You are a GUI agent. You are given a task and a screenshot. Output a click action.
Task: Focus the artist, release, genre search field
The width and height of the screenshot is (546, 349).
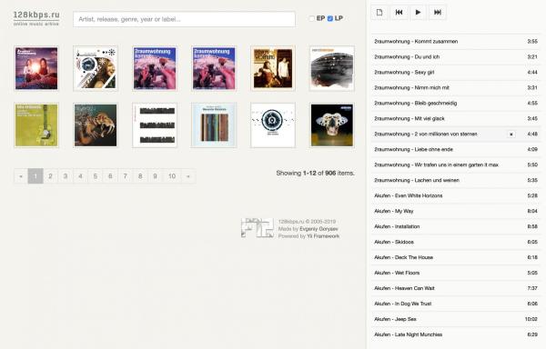coord(184,19)
